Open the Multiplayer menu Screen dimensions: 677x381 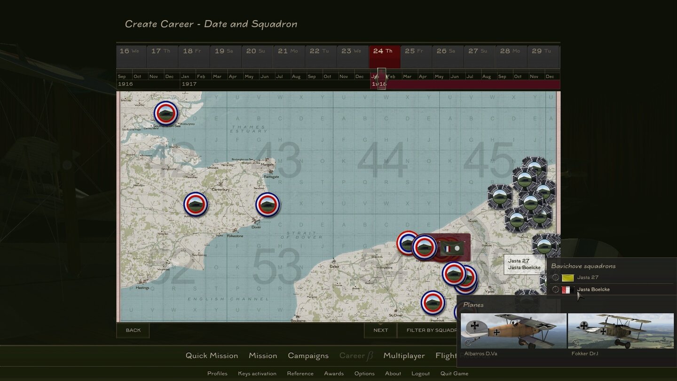404,356
